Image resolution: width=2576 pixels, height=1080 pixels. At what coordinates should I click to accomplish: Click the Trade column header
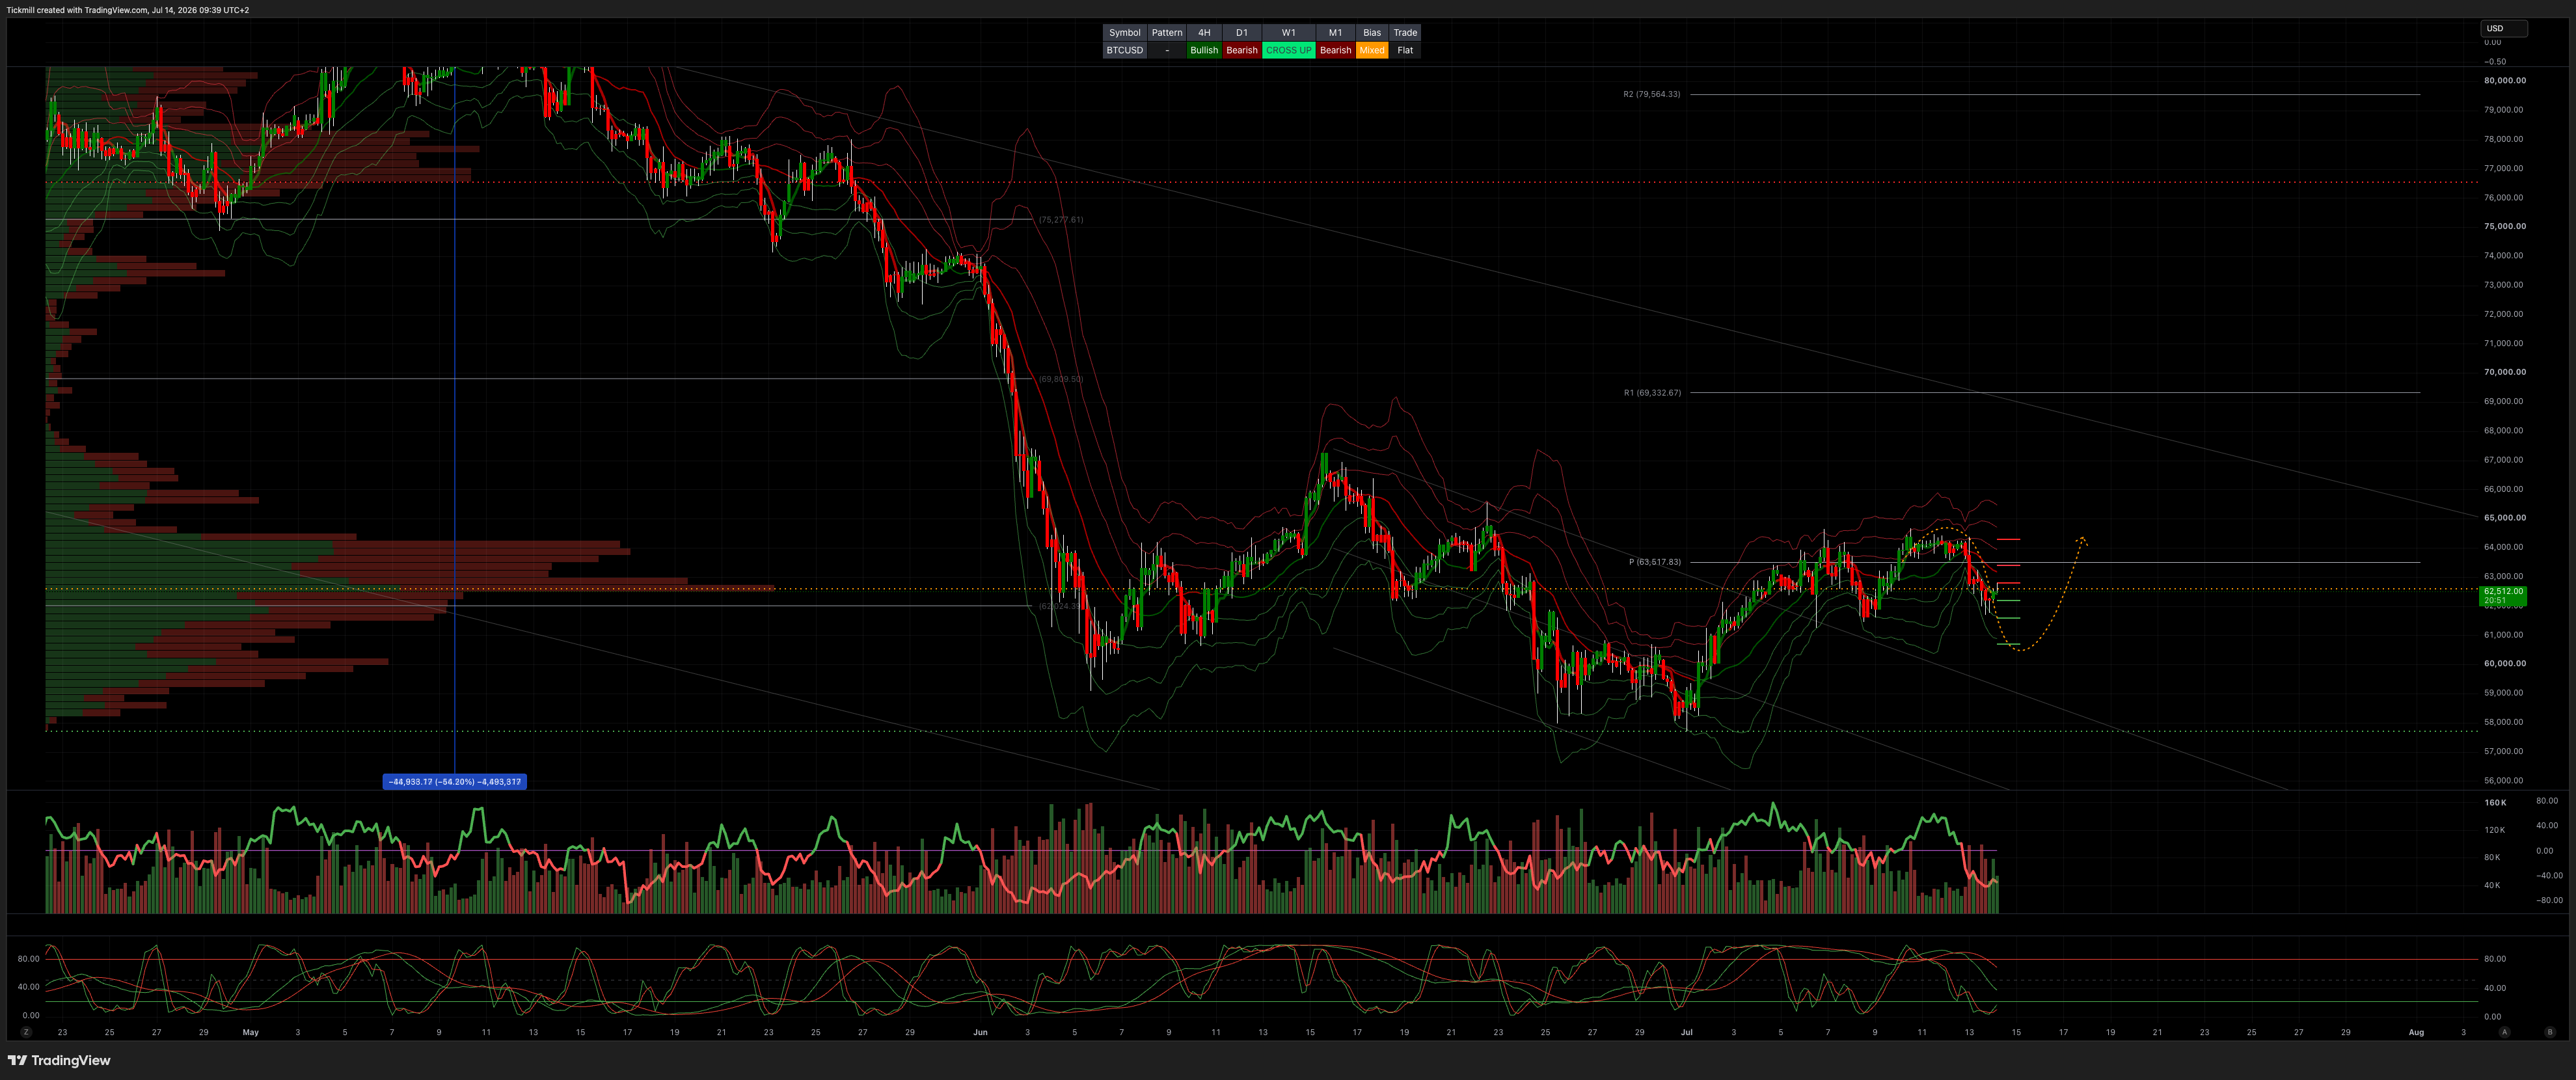coord(1405,33)
